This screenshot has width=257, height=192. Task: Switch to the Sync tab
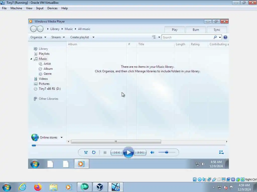(217, 30)
